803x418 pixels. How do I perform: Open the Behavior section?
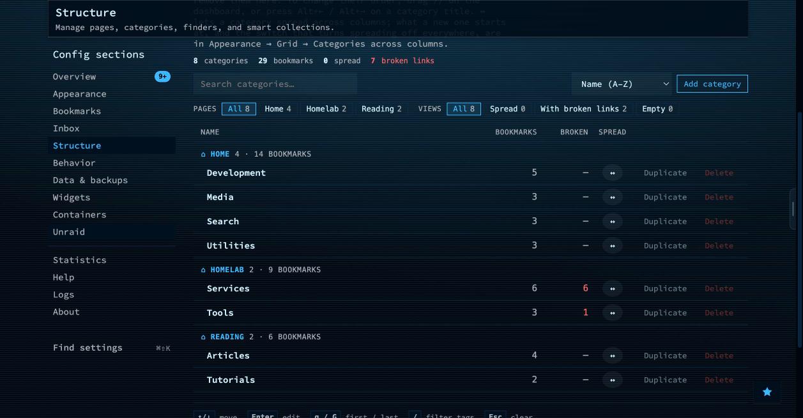(x=112, y=163)
